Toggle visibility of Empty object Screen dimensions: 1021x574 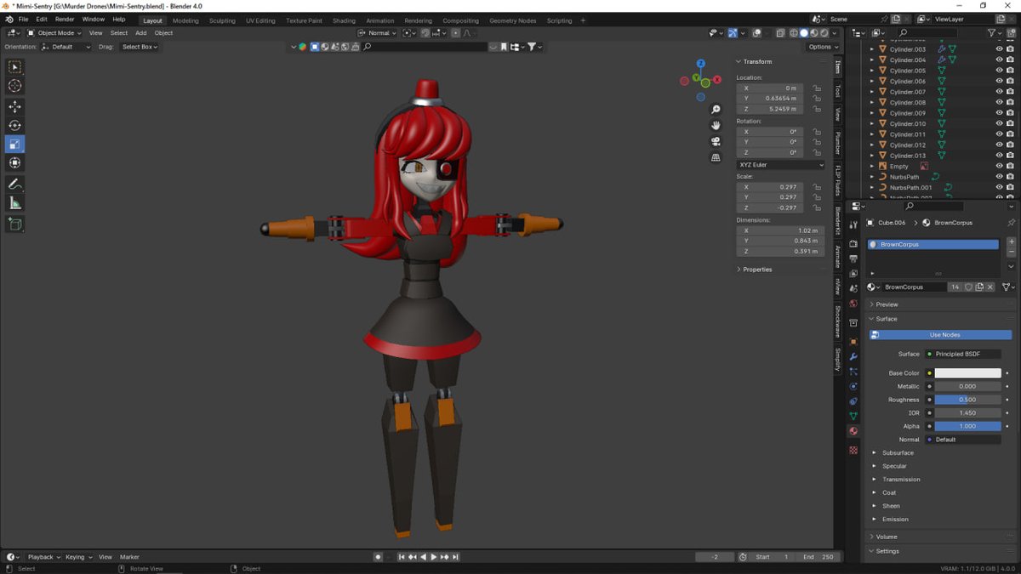[x=1000, y=167]
